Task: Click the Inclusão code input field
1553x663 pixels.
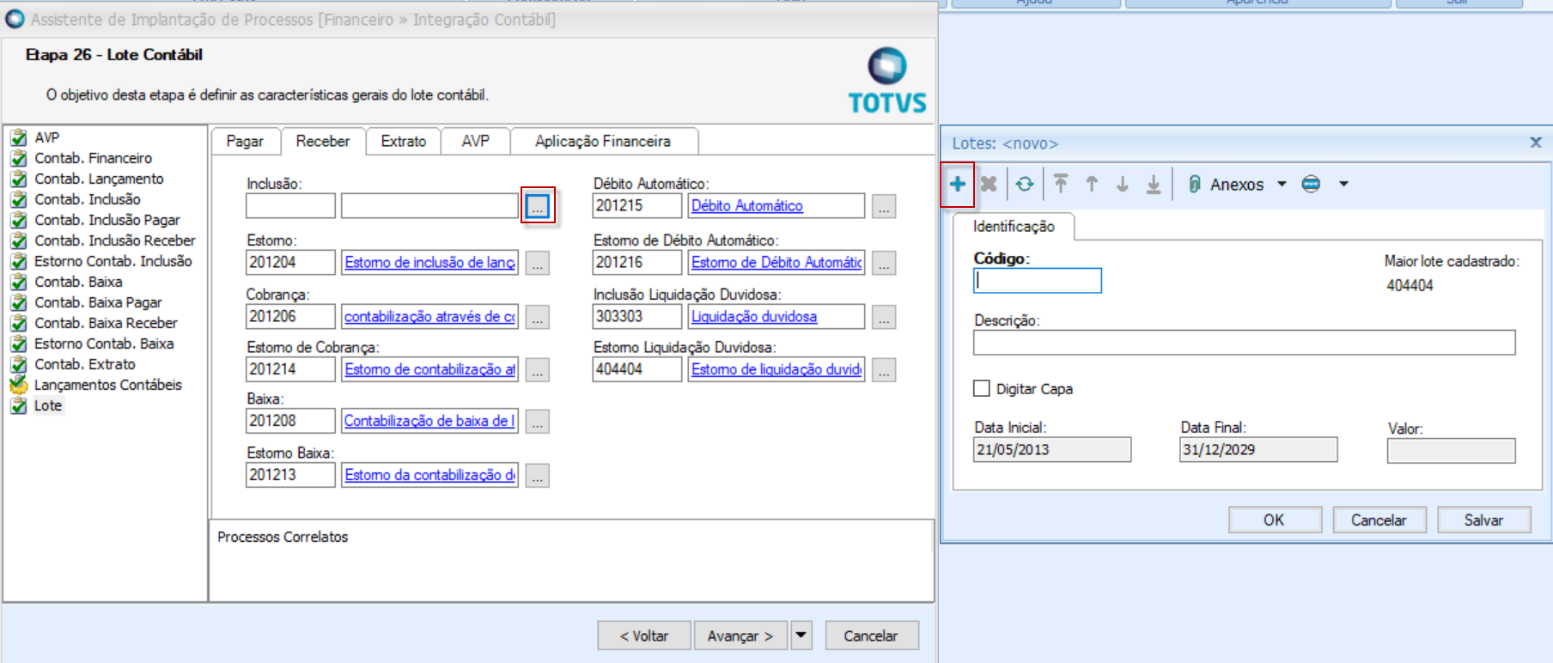Action: [x=290, y=206]
